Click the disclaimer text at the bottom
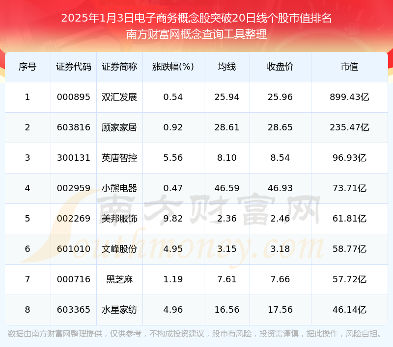The width and height of the screenshot is (393, 347). pyautogui.click(x=196, y=334)
